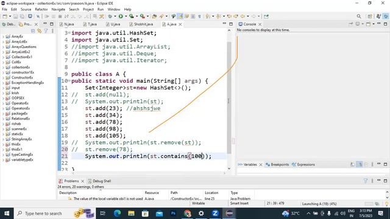This screenshot has width=390, height=219.
Task: Switch to the Shobhit.java editor tab
Action: tap(141, 24)
